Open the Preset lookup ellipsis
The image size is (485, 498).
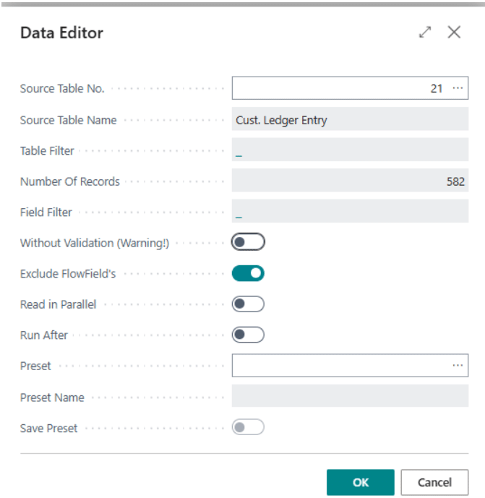pos(457,366)
